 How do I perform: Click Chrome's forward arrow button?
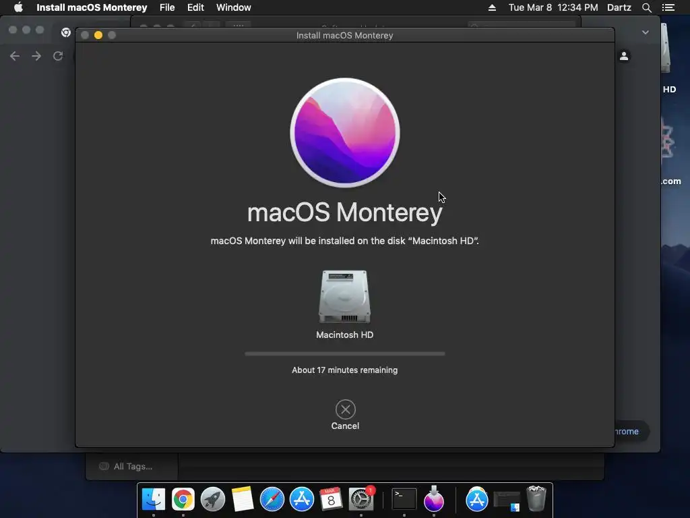(x=36, y=56)
